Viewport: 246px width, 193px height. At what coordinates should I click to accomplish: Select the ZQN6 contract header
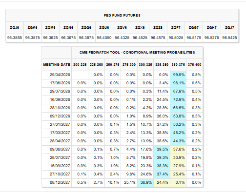(68, 28)
